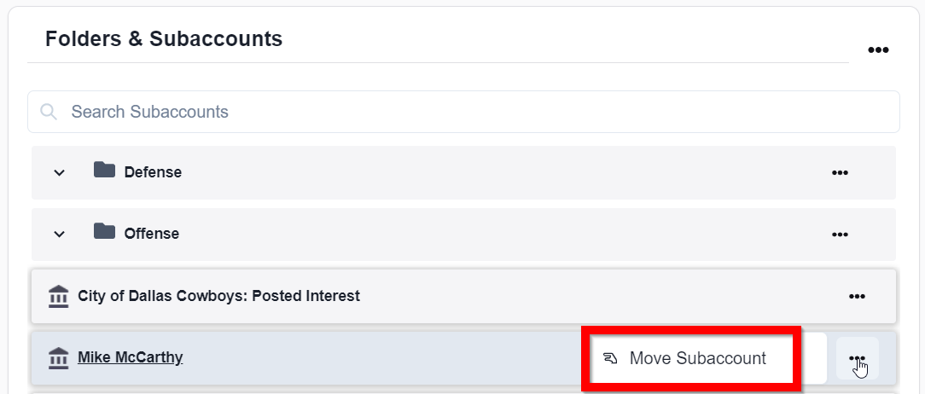The image size is (925, 394).
Task: Choose Move Subaccount from the menu
Action: click(x=697, y=358)
